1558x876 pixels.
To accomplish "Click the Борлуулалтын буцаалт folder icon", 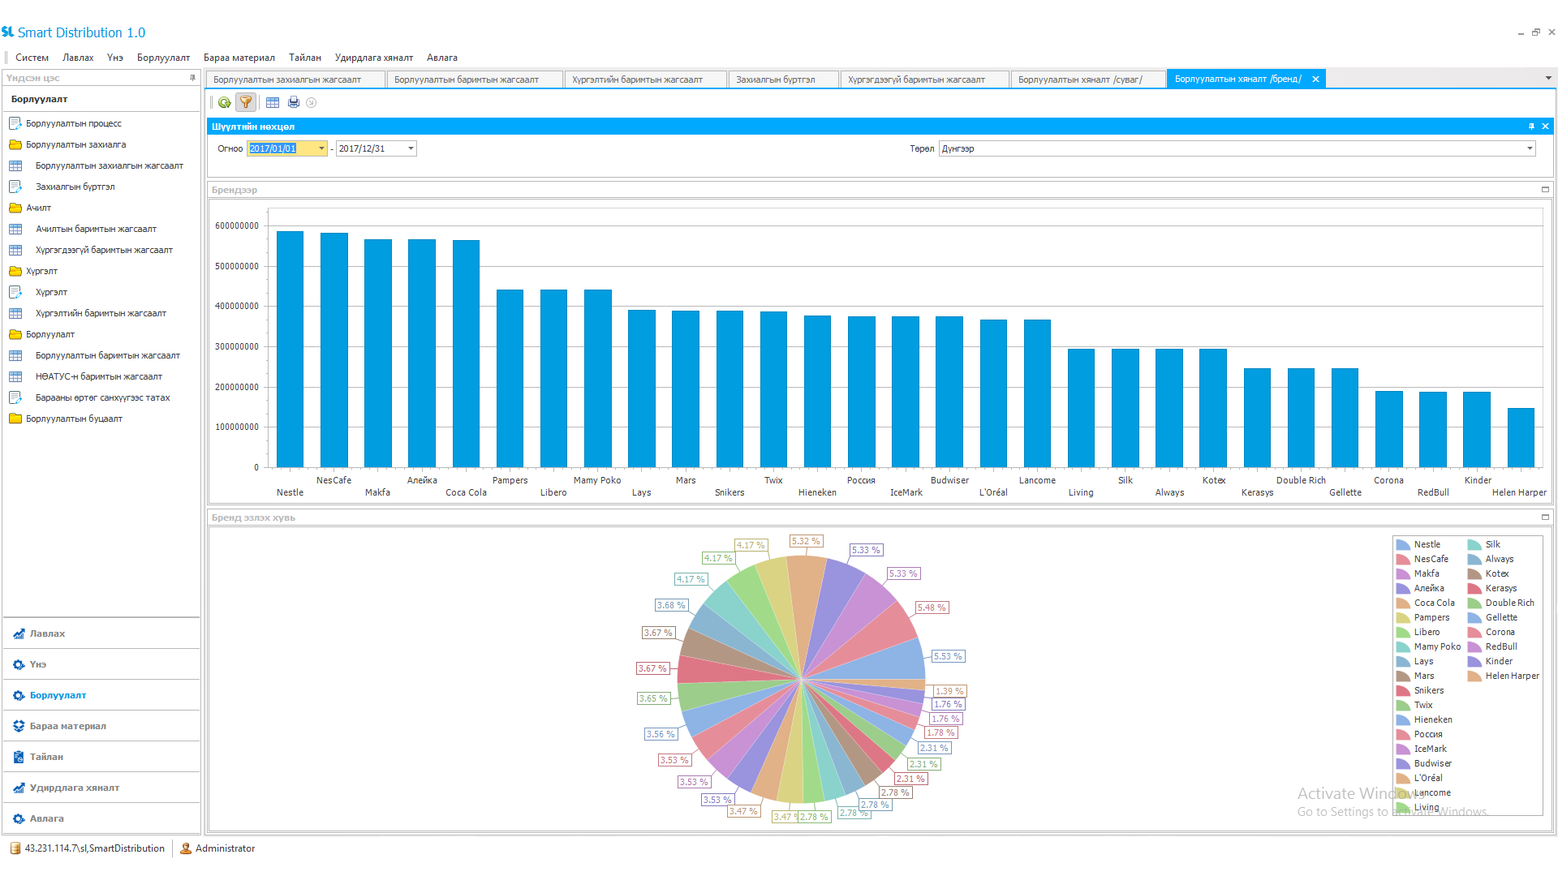I will (15, 419).
